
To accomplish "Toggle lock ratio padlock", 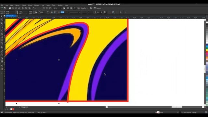I will tap(36, 12).
